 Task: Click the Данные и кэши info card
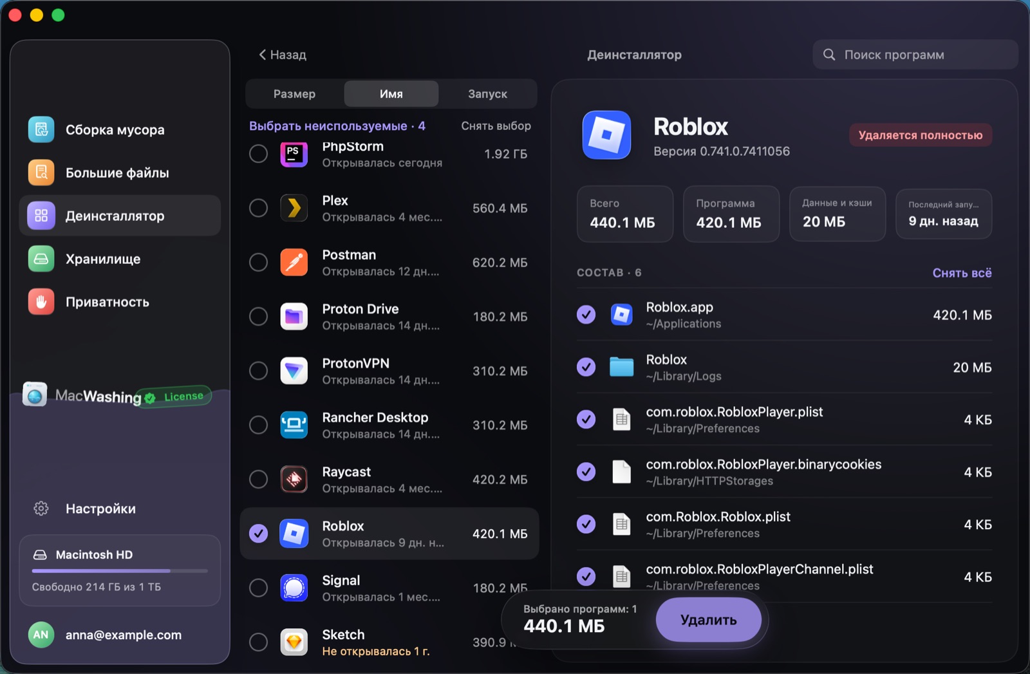838,214
